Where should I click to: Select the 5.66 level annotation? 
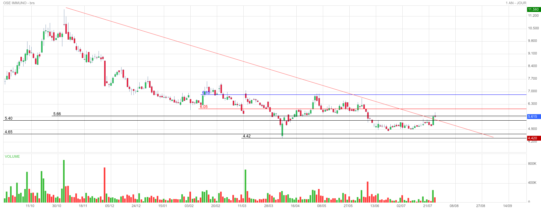click(57, 114)
